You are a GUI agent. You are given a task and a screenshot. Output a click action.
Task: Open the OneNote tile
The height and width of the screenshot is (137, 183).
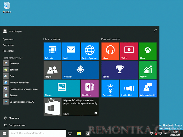[90, 88]
